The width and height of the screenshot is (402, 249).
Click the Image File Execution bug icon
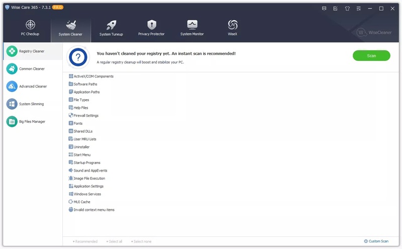[71, 178]
